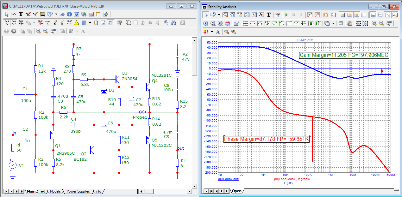Image resolution: width=402 pixels, height=197 pixels.
Task: Toggle the grid display in schematic
Action: [x=84, y=23]
